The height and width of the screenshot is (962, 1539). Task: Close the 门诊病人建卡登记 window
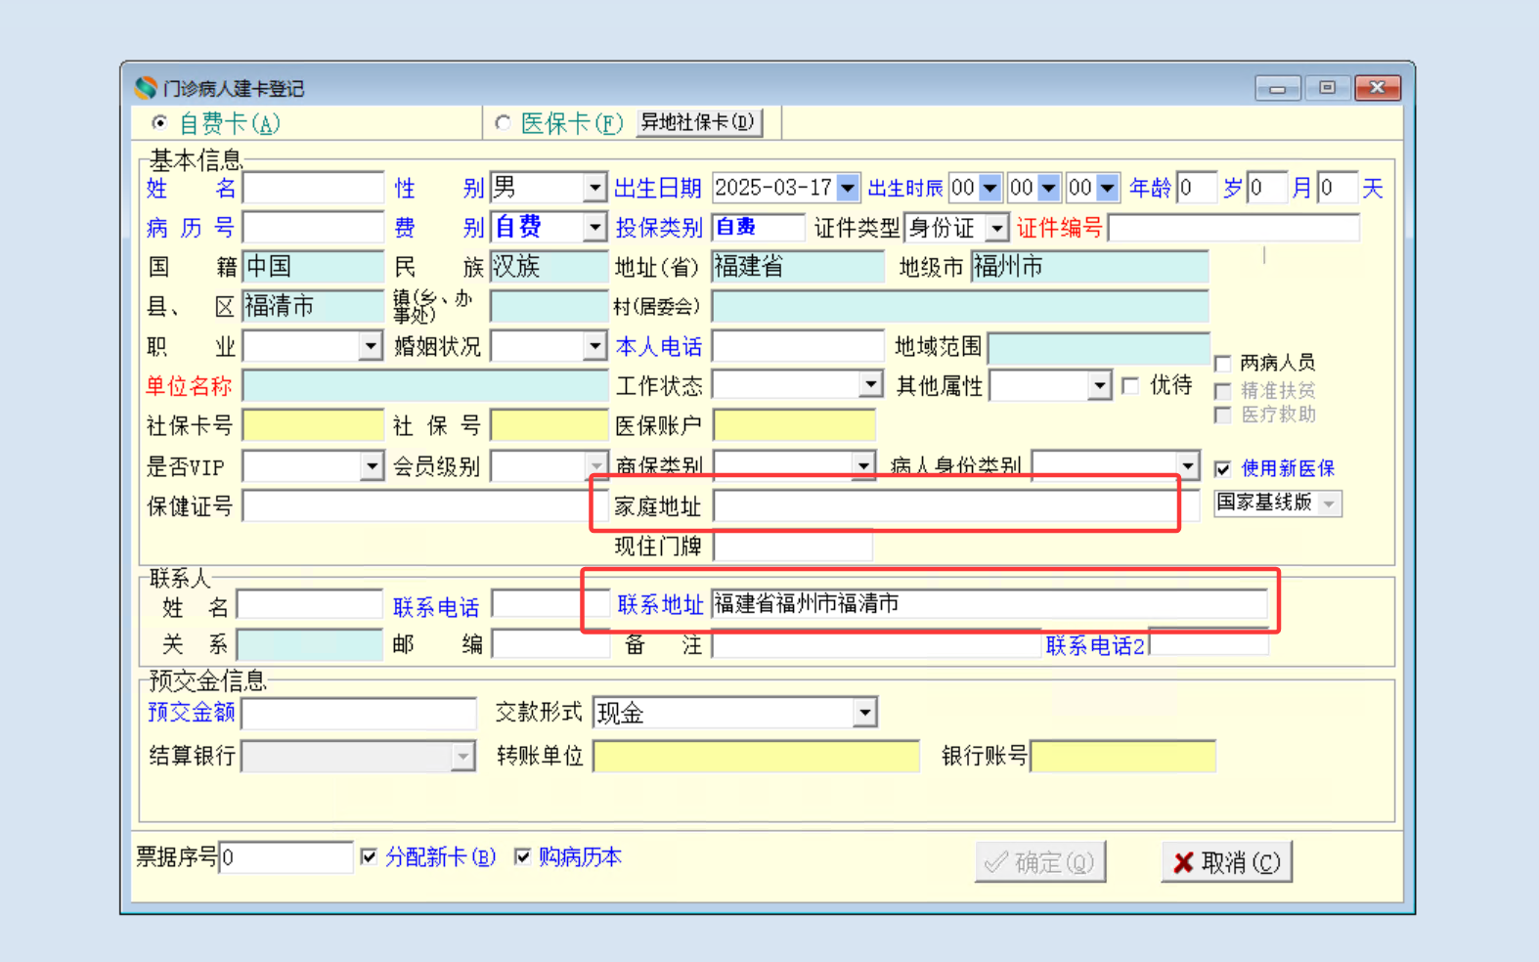click(1378, 88)
